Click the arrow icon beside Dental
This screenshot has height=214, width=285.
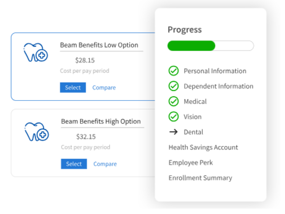pyautogui.click(x=173, y=132)
